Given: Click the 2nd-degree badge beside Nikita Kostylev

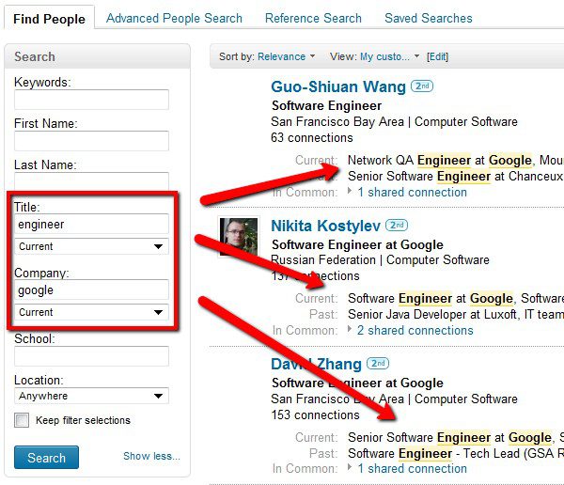Looking at the screenshot, I should click(397, 226).
